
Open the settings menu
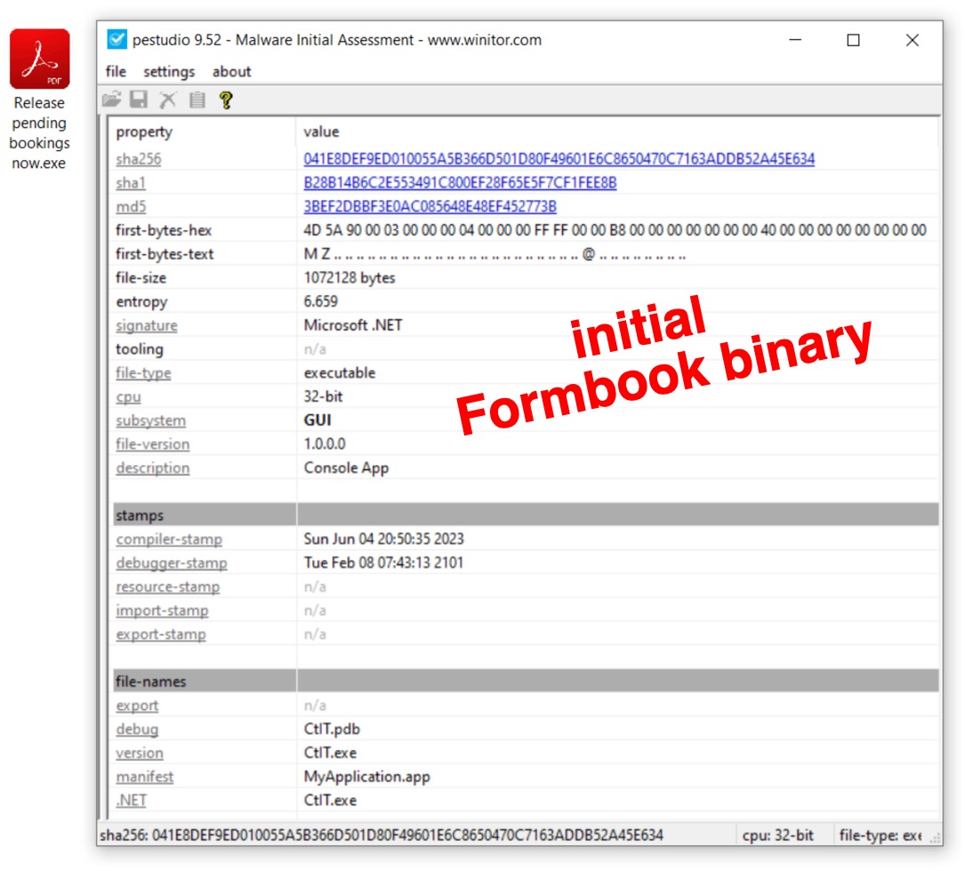(169, 72)
